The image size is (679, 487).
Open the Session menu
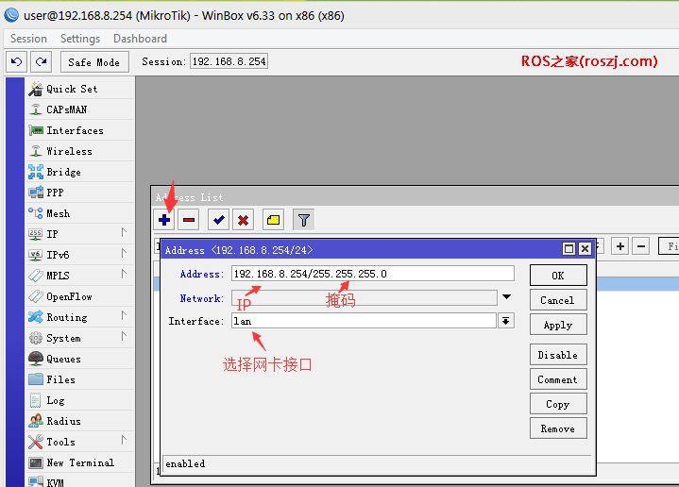pyautogui.click(x=28, y=39)
